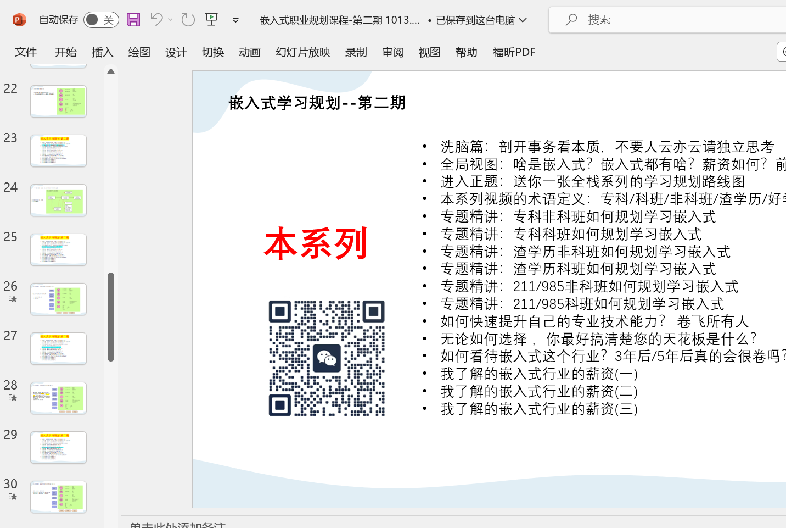Open the 文件 menu
Viewport: 786px width, 528px height.
tap(26, 52)
